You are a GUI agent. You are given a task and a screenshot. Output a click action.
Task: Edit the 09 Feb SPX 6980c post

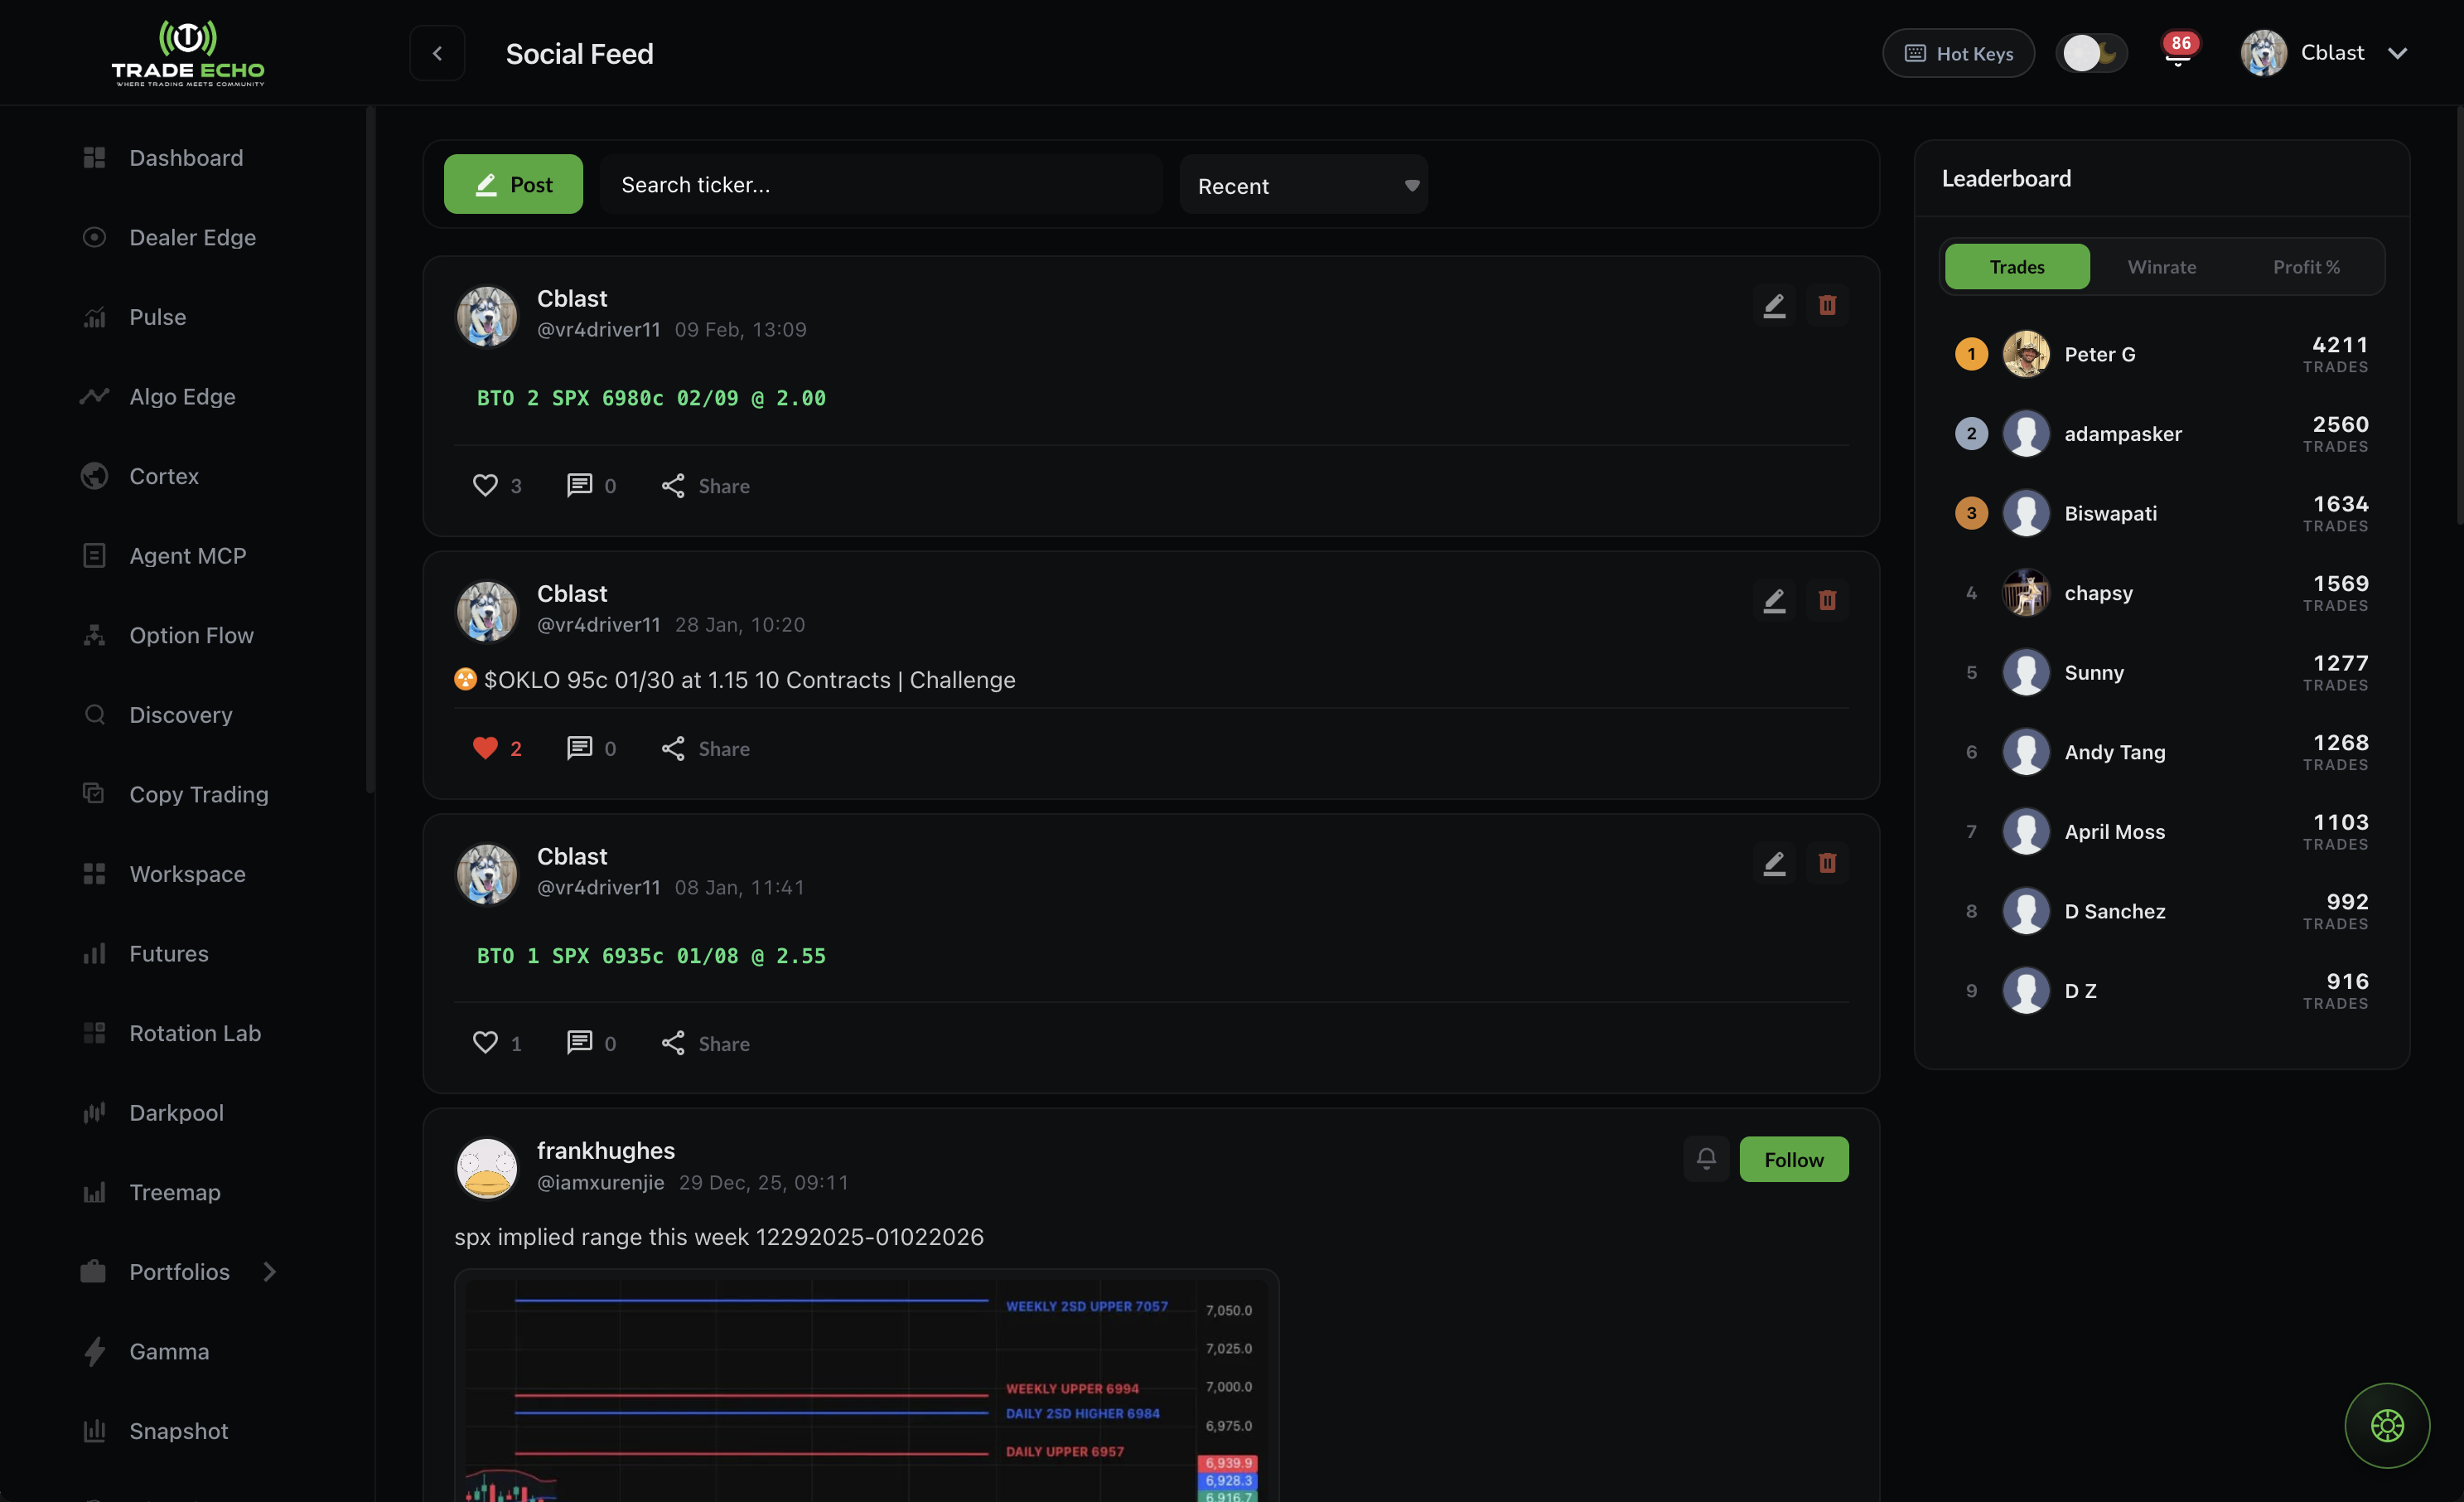(1773, 305)
